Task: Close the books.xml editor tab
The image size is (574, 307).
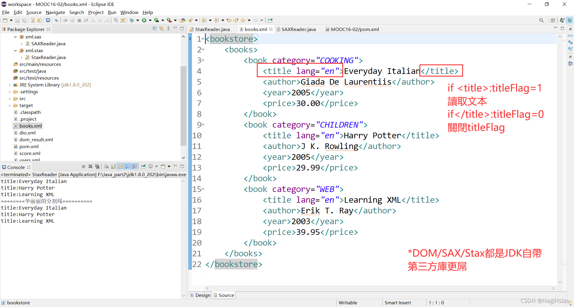Action: point(271,29)
